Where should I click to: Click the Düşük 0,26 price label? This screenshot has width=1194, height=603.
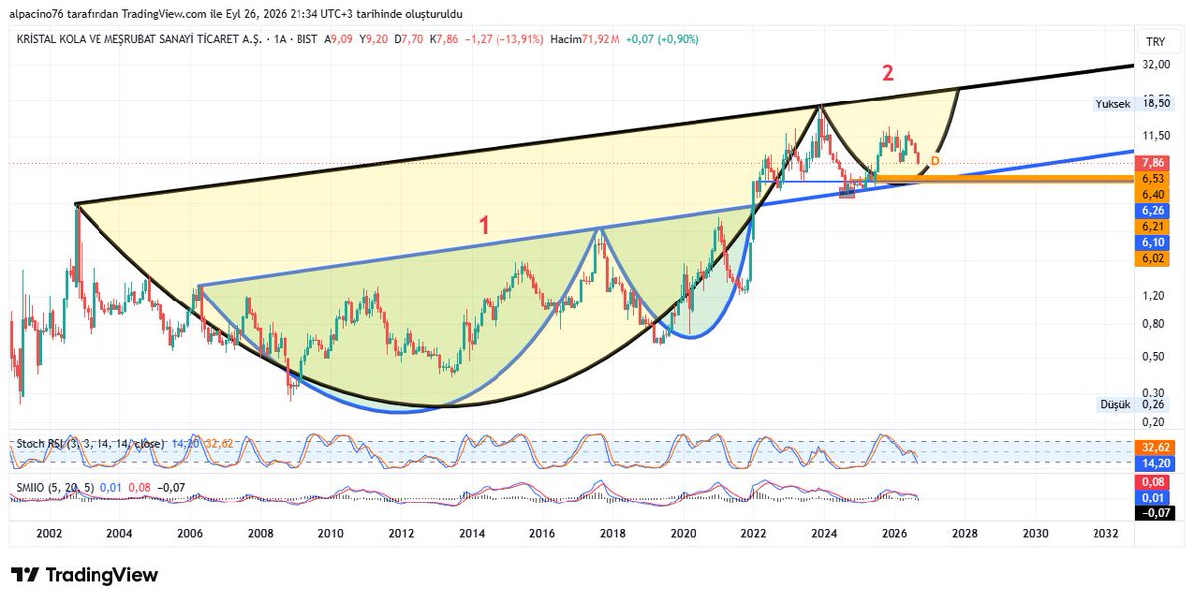tap(1134, 404)
